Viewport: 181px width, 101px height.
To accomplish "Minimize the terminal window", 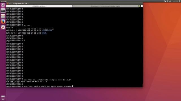I will [9, 4].
